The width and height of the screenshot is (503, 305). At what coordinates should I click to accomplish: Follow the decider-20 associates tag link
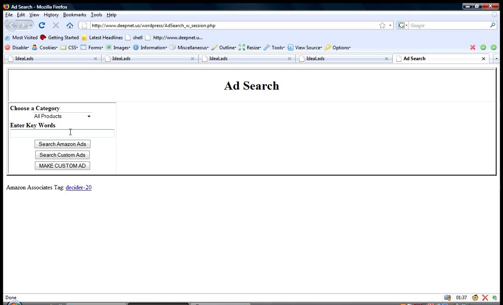coord(79,188)
